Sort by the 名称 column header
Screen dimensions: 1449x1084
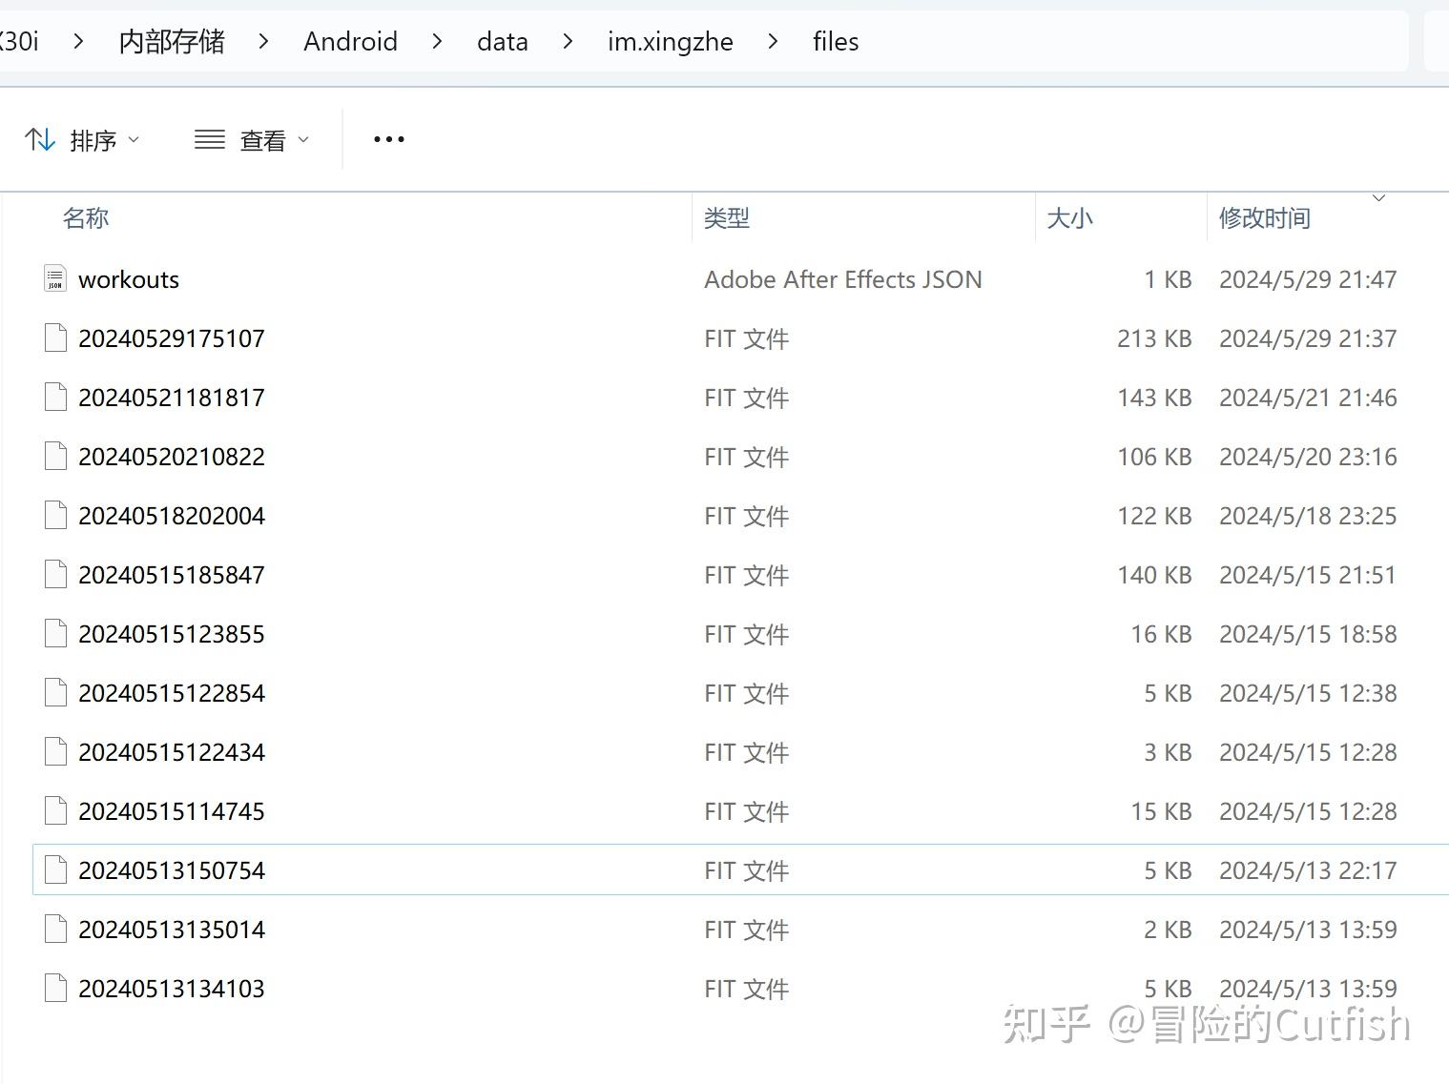click(86, 218)
